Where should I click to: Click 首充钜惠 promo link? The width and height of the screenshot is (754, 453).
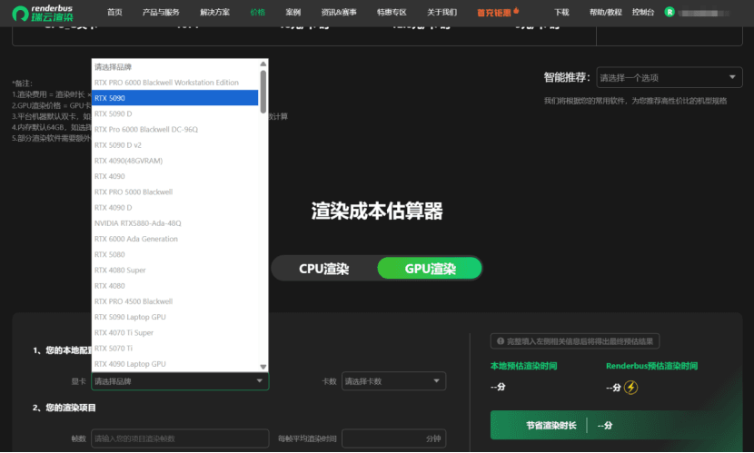(x=494, y=13)
